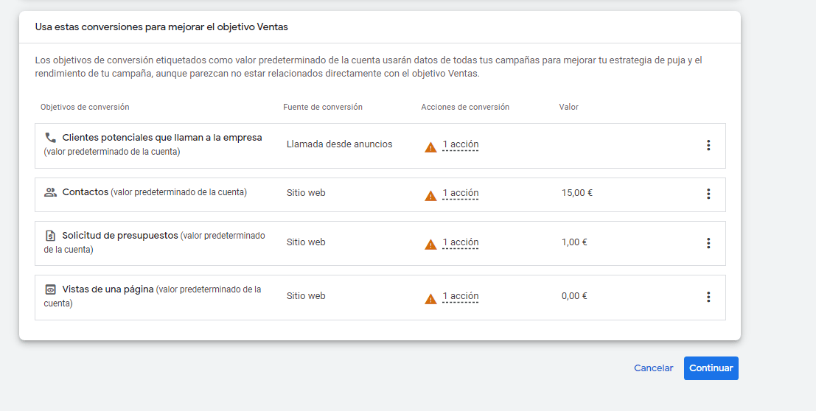Click warning triangle in Vistas de una página row
This screenshot has height=411, width=816.
pos(430,298)
